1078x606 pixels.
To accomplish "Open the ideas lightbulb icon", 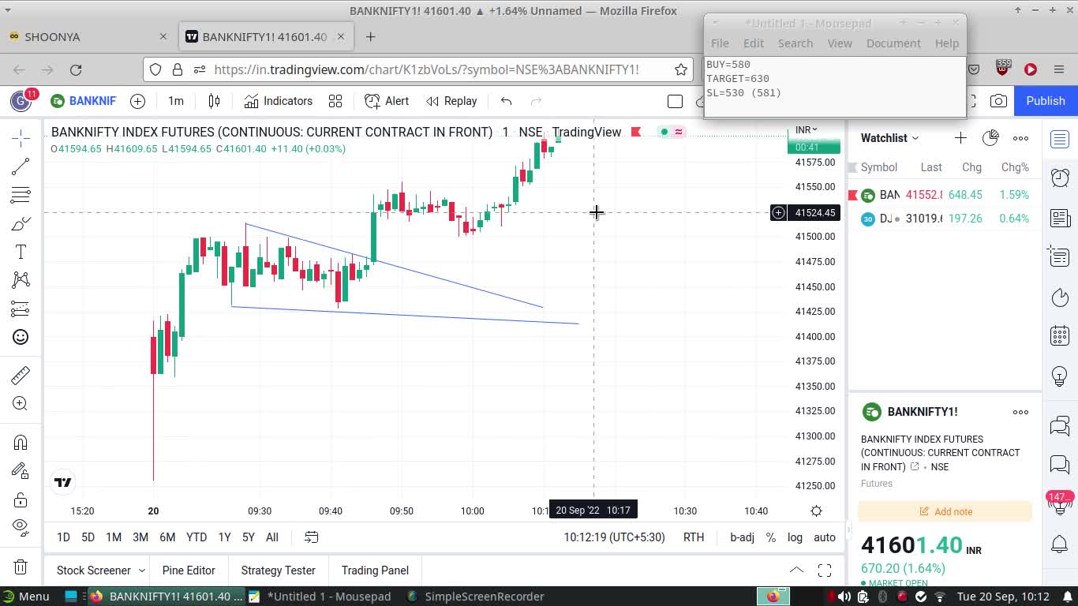I will (x=1060, y=376).
